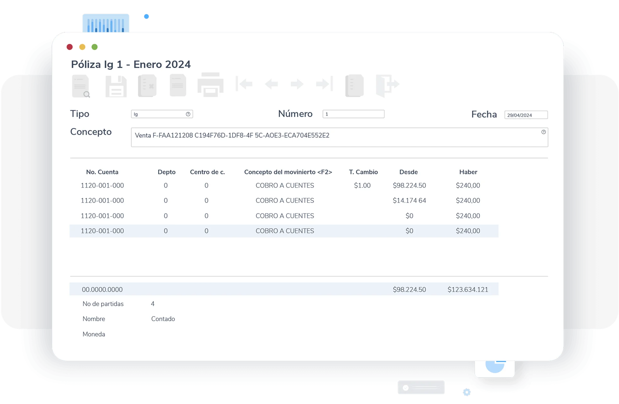The height and width of the screenshot is (404, 619).
Task: Edit the Número field
Action: pos(353,114)
